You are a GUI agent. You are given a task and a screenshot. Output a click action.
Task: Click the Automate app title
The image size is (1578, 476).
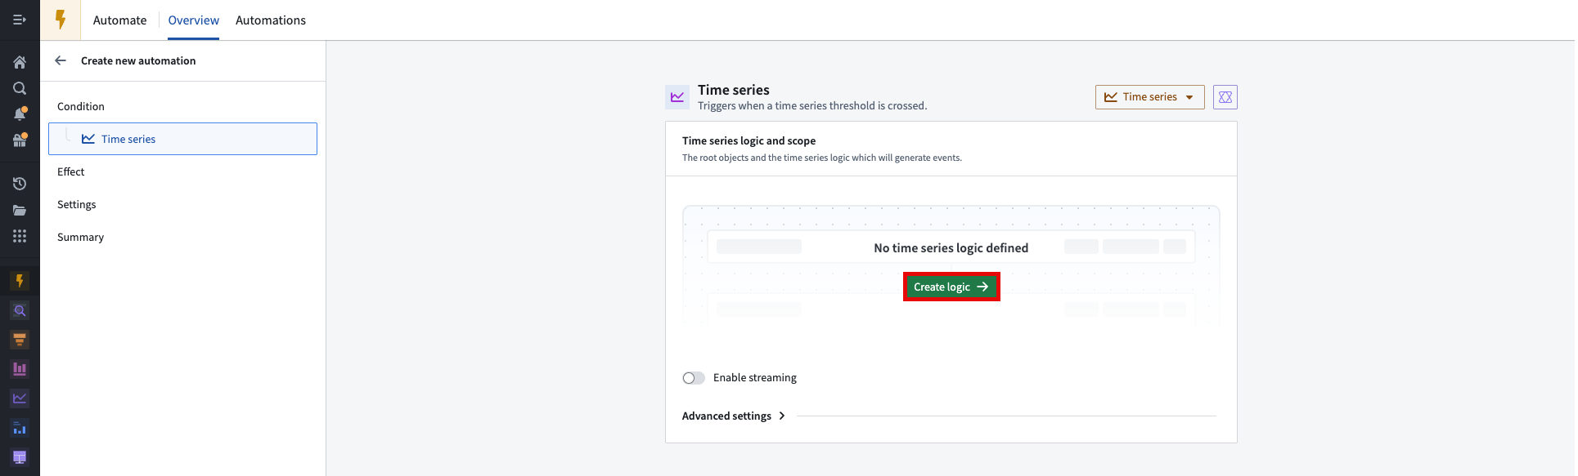point(120,20)
